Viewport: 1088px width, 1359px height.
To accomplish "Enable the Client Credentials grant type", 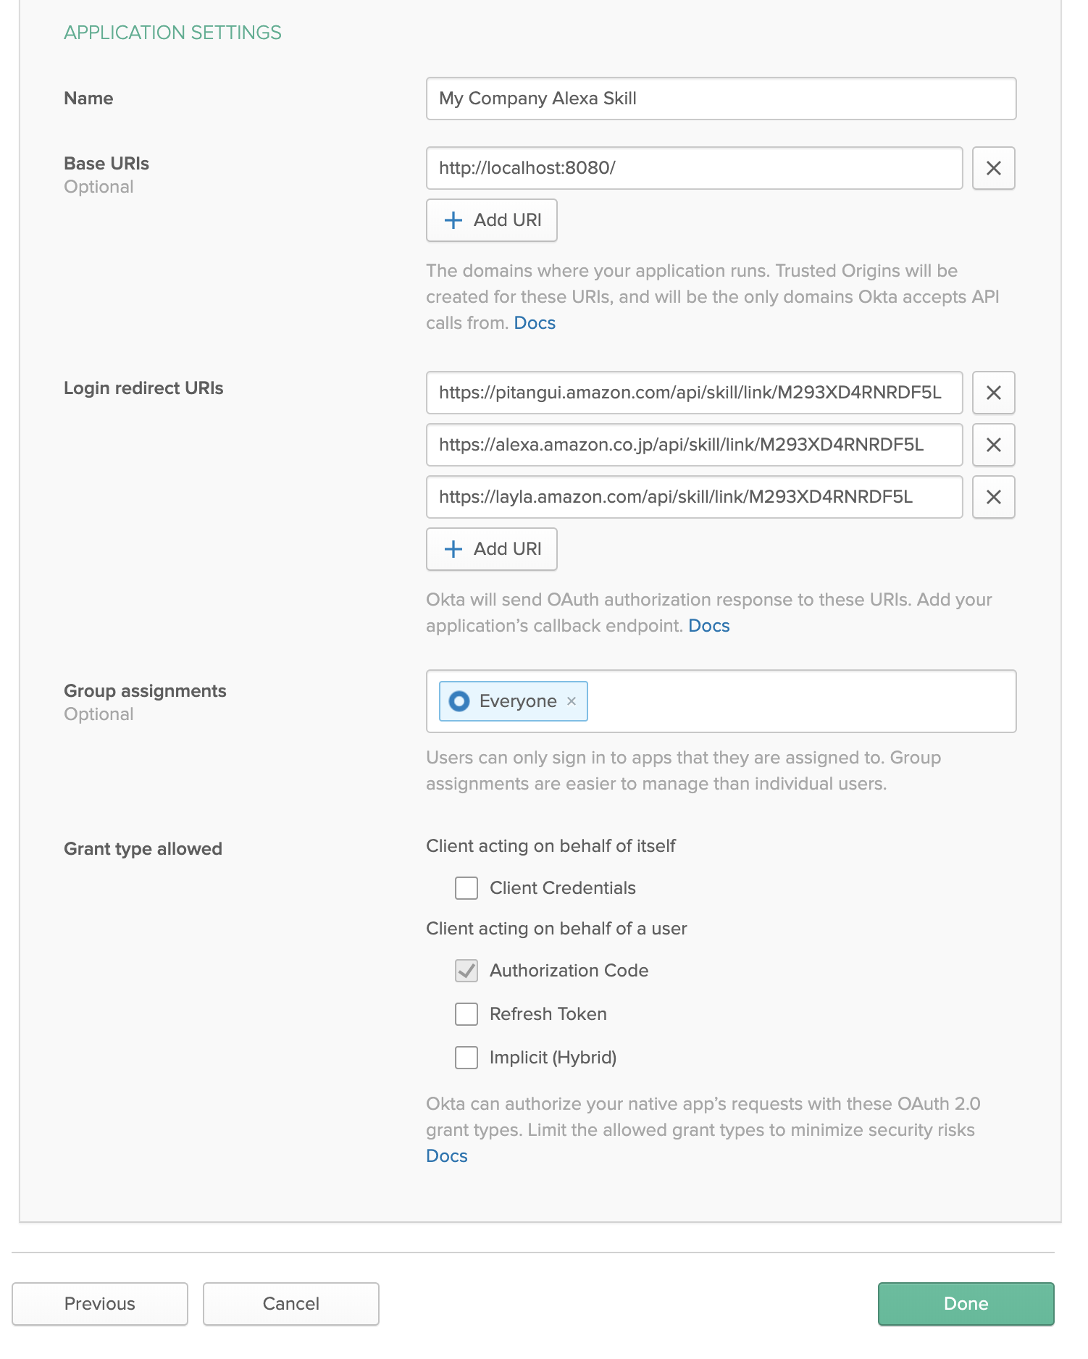I will coord(466,888).
